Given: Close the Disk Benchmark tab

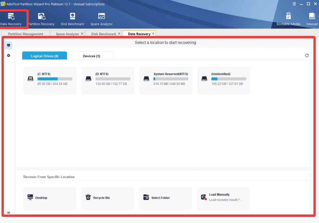Looking at the screenshot, I should [119, 34].
